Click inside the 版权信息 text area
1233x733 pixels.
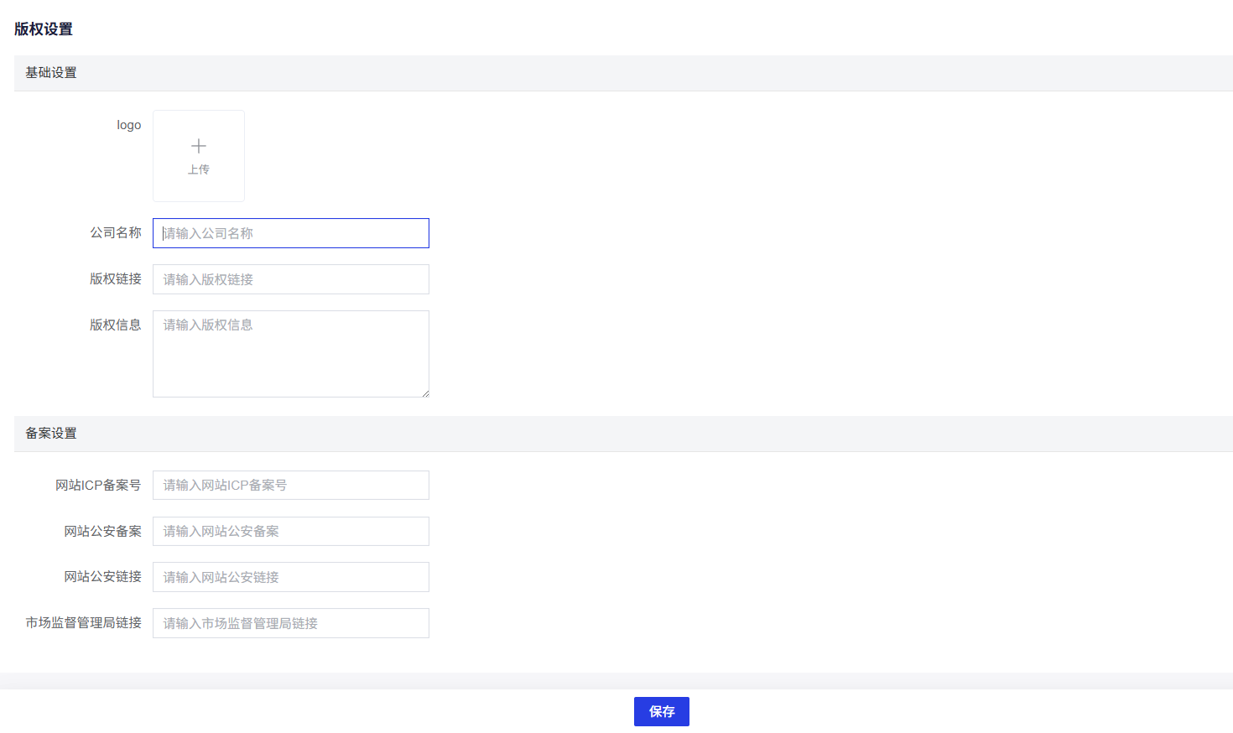(x=291, y=354)
